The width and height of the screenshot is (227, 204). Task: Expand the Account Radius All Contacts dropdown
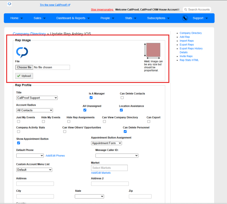click(x=35, y=110)
